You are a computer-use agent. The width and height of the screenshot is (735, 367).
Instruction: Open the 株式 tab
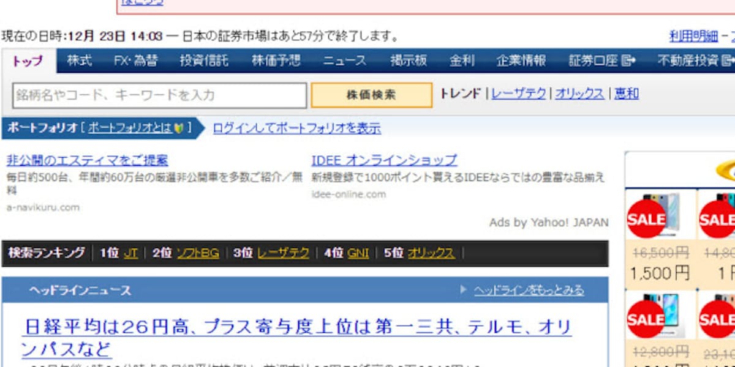click(79, 61)
